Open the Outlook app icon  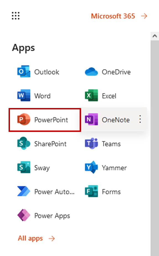point(24,72)
